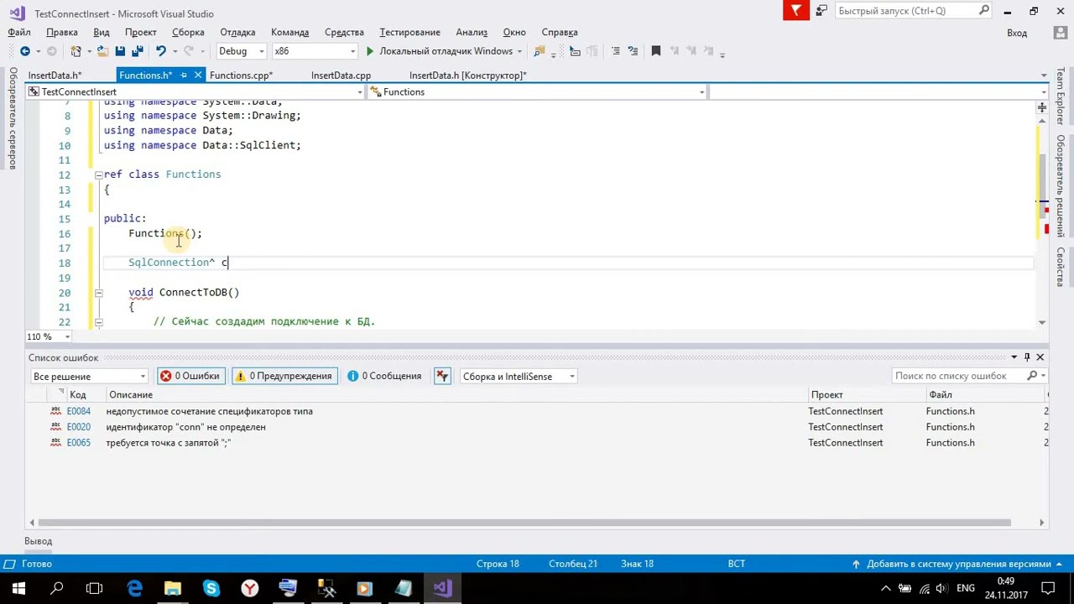Save the current file with floppy icon
This screenshot has height=604, width=1074.
pyautogui.click(x=120, y=51)
